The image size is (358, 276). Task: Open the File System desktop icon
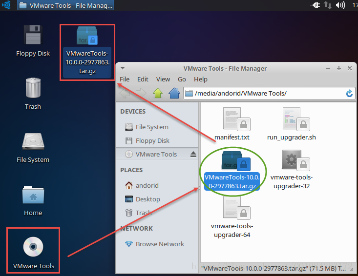coord(33,148)
